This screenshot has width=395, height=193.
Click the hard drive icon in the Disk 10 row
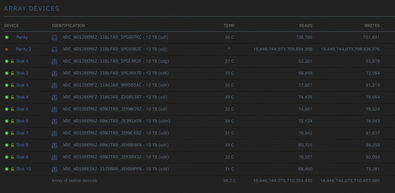point(55,169)
